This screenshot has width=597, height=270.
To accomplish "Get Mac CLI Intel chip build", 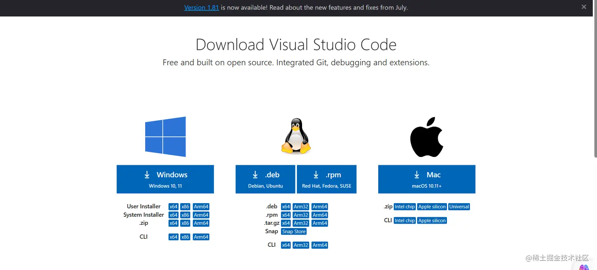I will [x=405, y=220].
